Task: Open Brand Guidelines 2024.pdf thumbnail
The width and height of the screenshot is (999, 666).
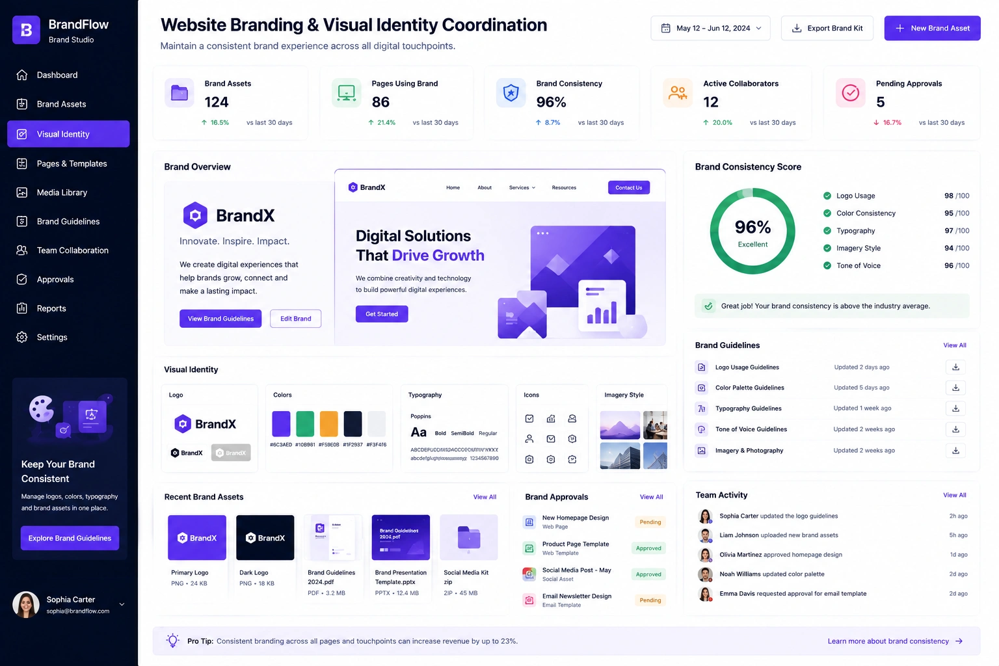Action: click(x=333, y=538)
